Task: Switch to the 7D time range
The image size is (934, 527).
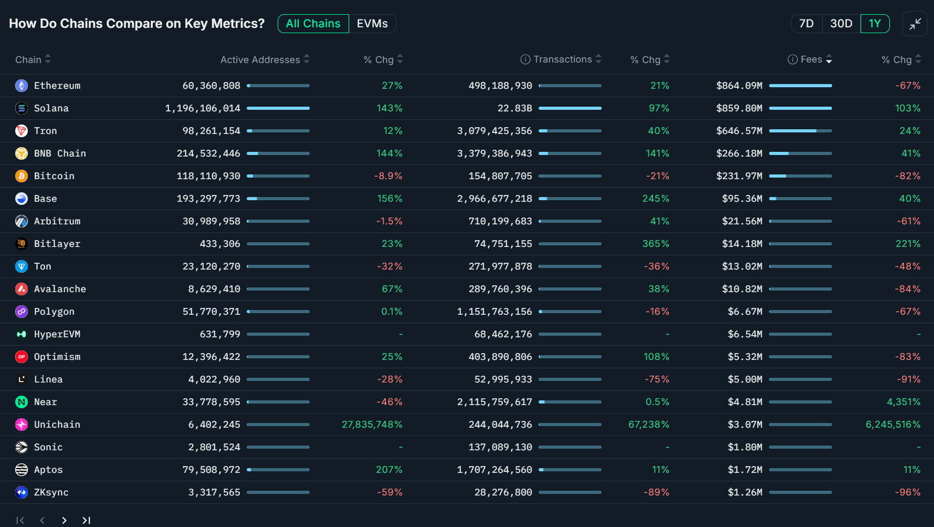Action: point(806,24)
